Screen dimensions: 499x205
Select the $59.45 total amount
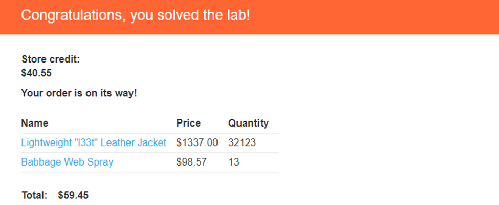[74, 195]
